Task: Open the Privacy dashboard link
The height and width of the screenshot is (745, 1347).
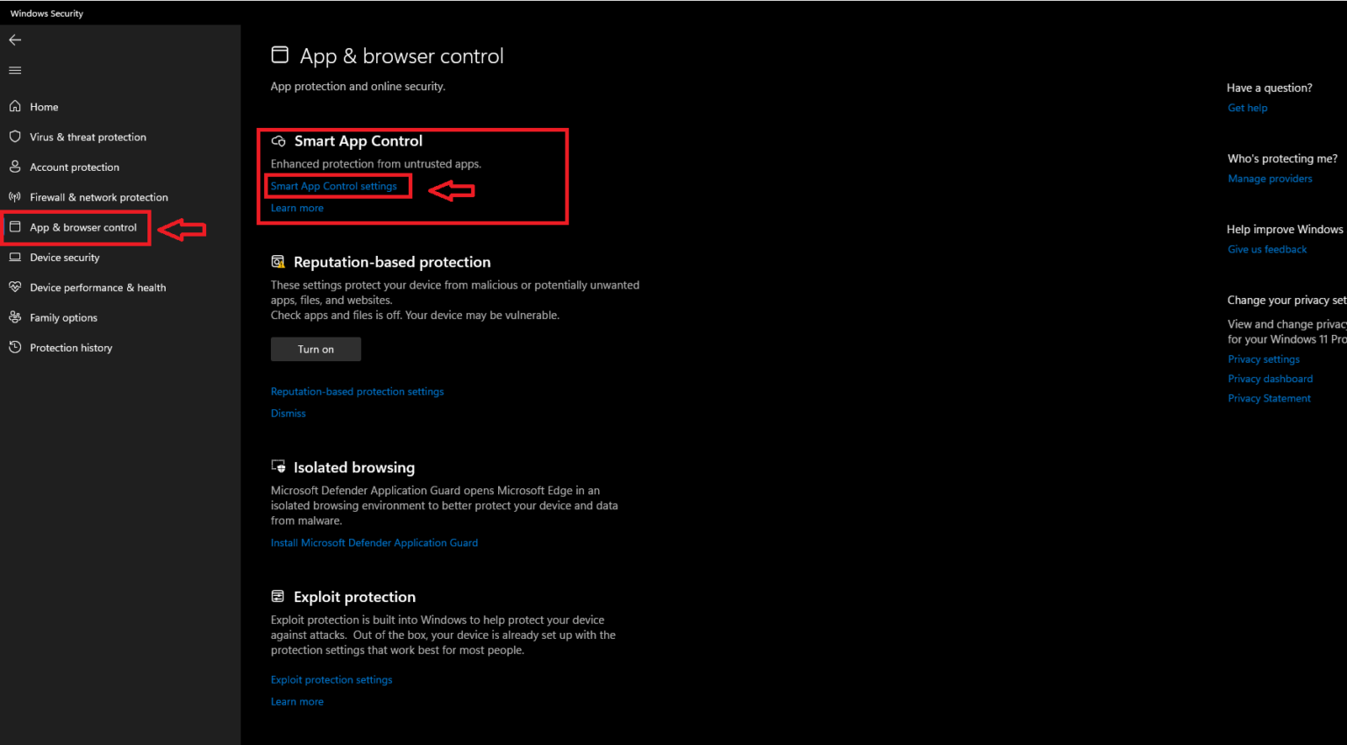Action: tap(1270, 378)
